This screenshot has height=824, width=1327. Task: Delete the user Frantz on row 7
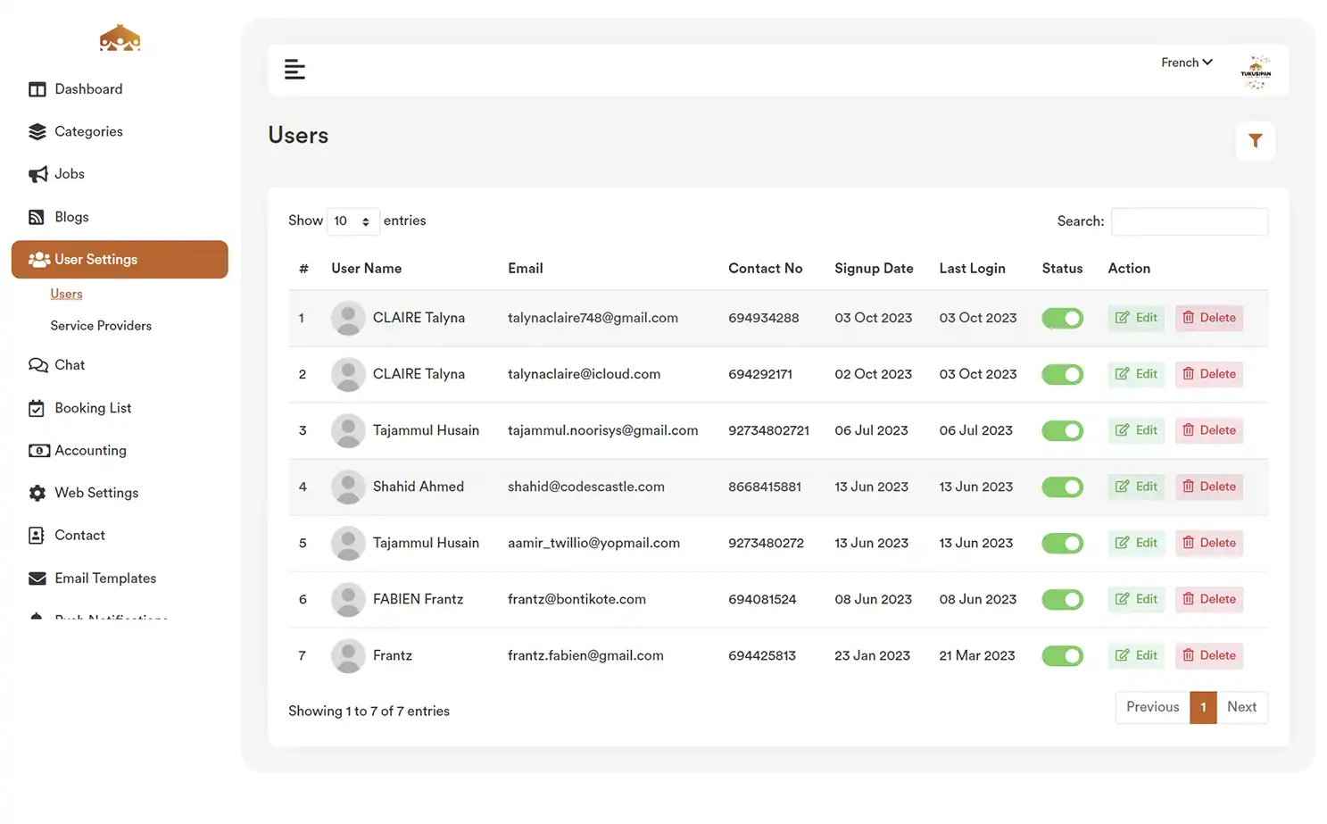tap(1209, 655)
